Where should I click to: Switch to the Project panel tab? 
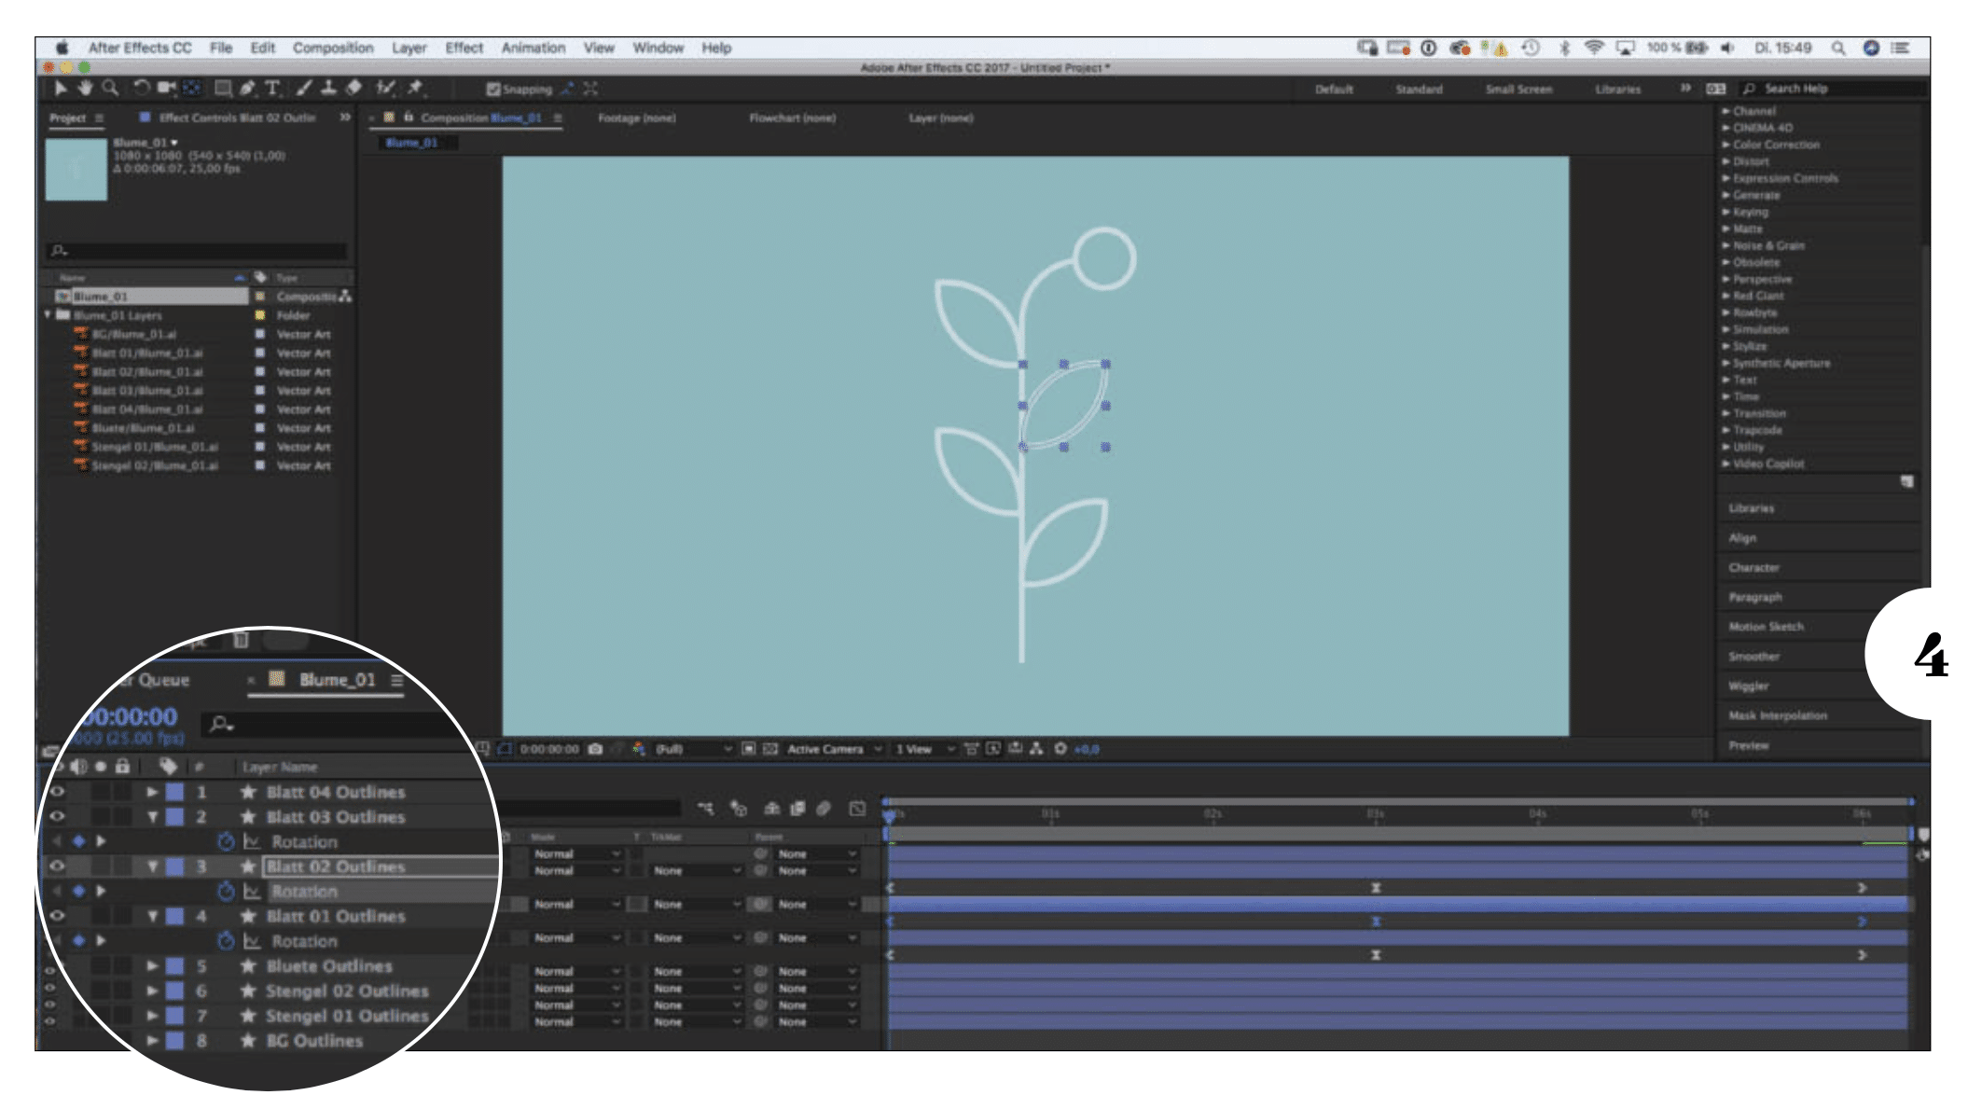[x=67, y=118]
